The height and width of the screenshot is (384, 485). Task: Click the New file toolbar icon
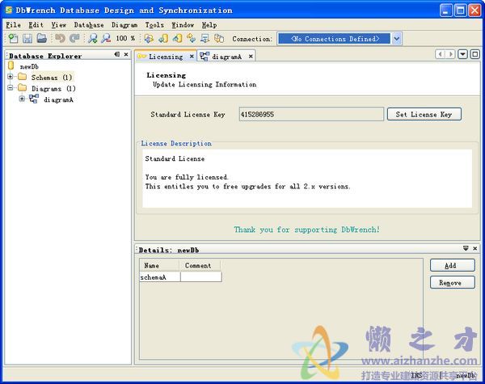pos(13,38)
